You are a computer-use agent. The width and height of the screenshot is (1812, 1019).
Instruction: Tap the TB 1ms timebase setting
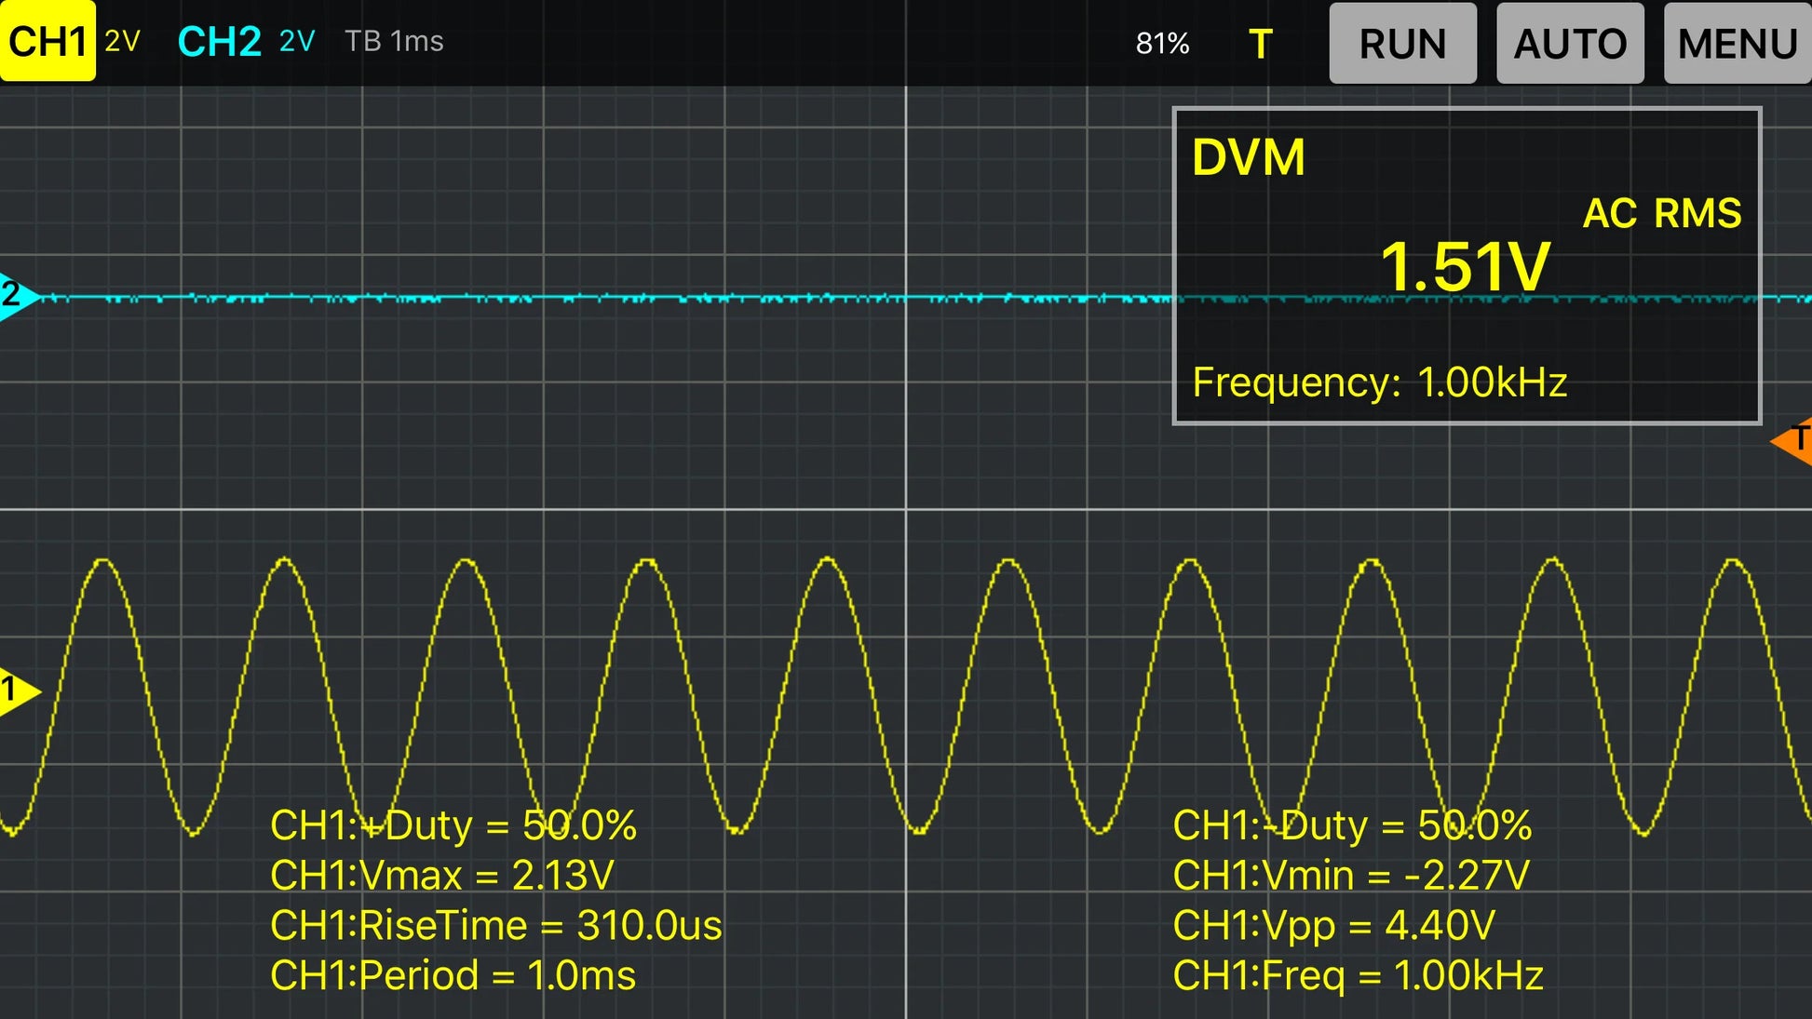(x=394, y=42)
